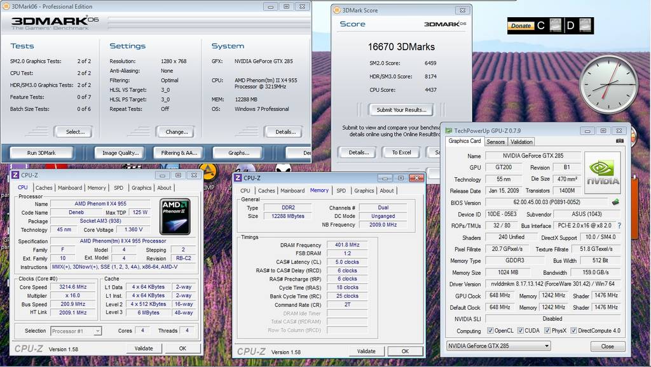Toggle the OpenCL checkbox in GPU-Z
The height and width of the screenshot is (367, 651).
pos(490,331)
